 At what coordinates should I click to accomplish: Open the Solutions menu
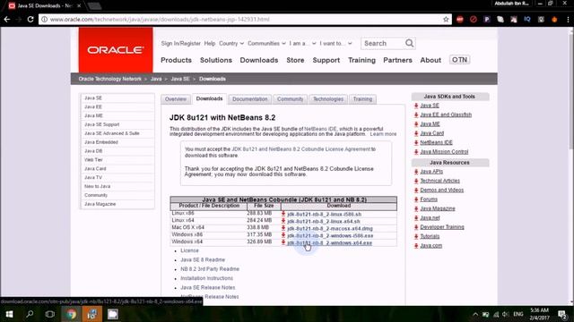[x=216, y=60]
